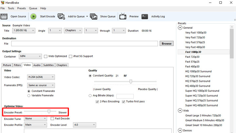Screen dimensions: 236x133
Task: Select the Very Fast 480p30 preset
Action: pyautogui.click(x=195, y=47)
